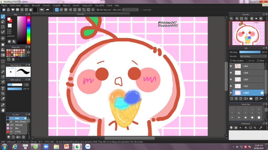268x150 pixels.
Task: Switch to the Hand pan tool
Action: (3, 110)
